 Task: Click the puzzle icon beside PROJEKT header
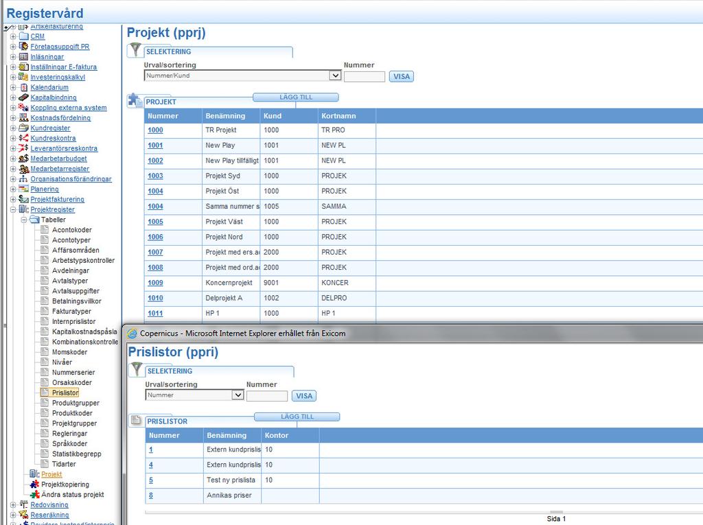(135, 100)
